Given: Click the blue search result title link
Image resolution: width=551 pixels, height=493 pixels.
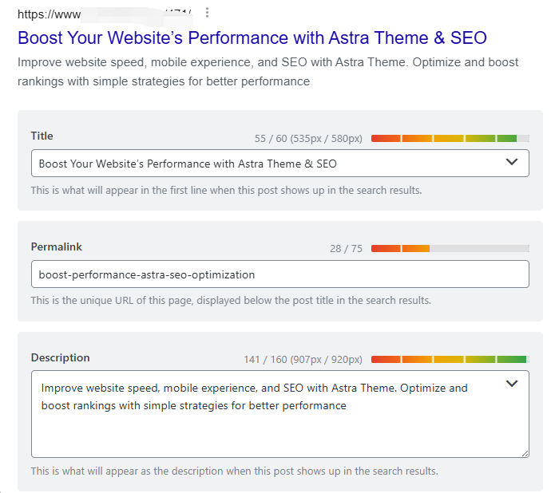Looking at the screenshot, I should (x=252, y=37).
